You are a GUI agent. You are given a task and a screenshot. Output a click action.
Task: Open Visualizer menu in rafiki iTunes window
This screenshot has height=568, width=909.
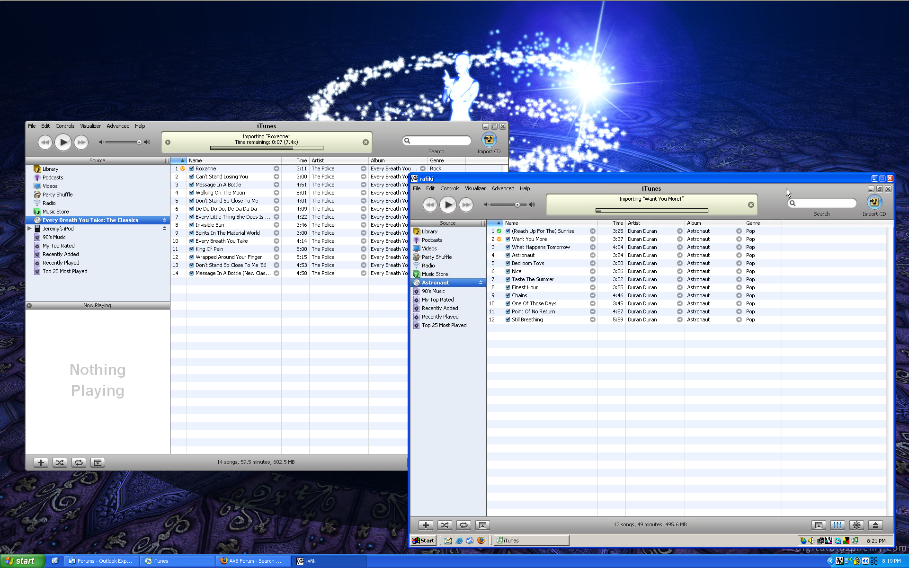(475, 188)
